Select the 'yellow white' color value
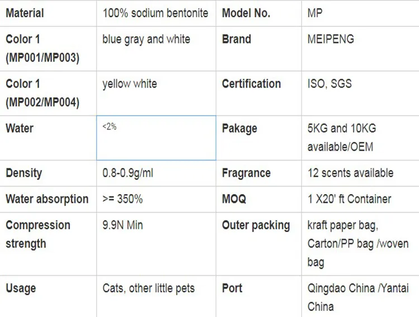This screenshot has width=419, height=317. [130, 84]
